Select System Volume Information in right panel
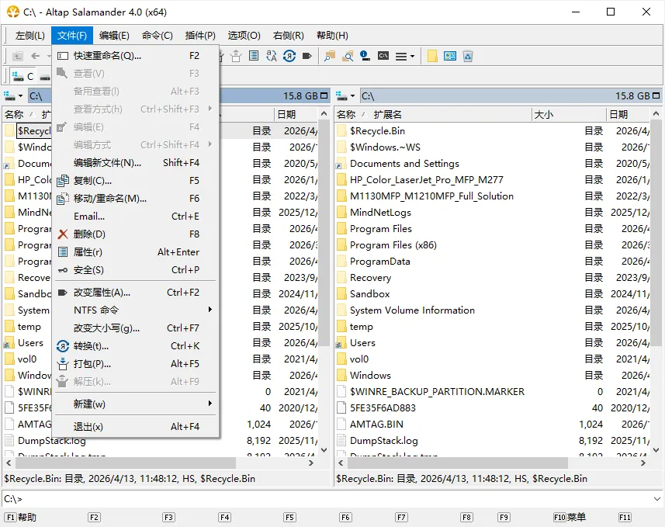This screenshot has width=665, height=527. (412, 310)
